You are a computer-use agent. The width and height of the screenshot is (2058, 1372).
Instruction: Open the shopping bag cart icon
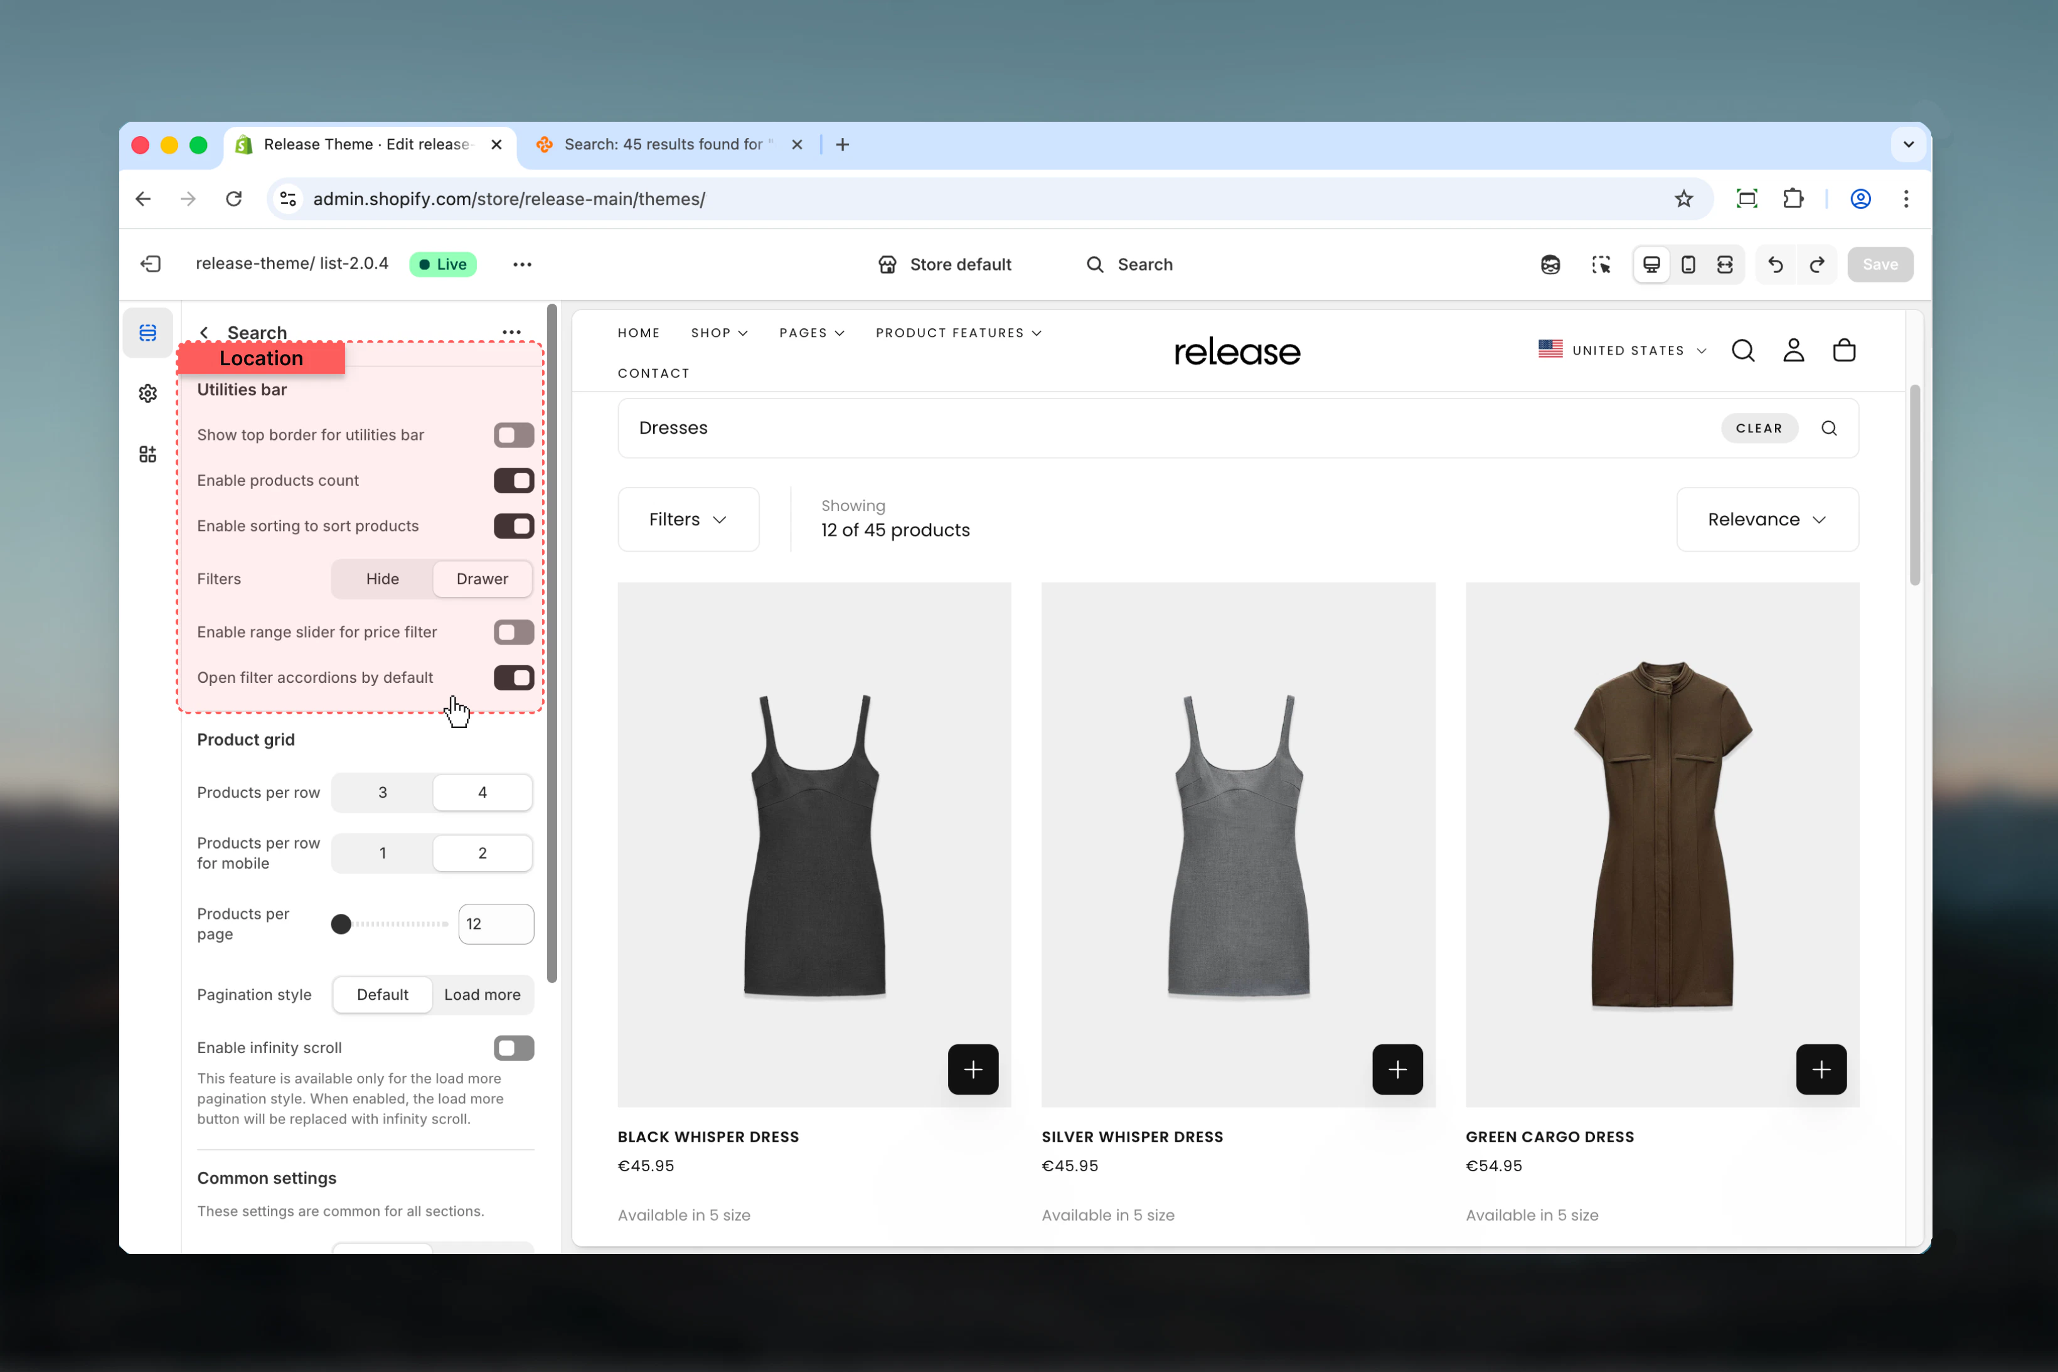(x=1843, y=350)
